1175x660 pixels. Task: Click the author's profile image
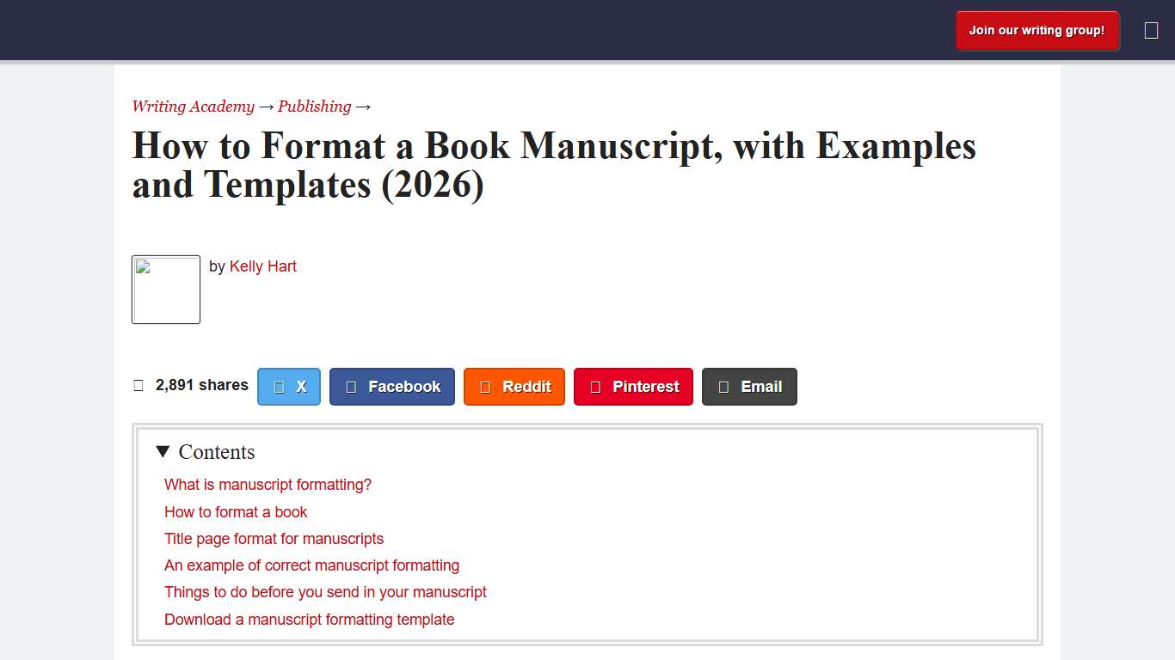(x=165, y=290)
